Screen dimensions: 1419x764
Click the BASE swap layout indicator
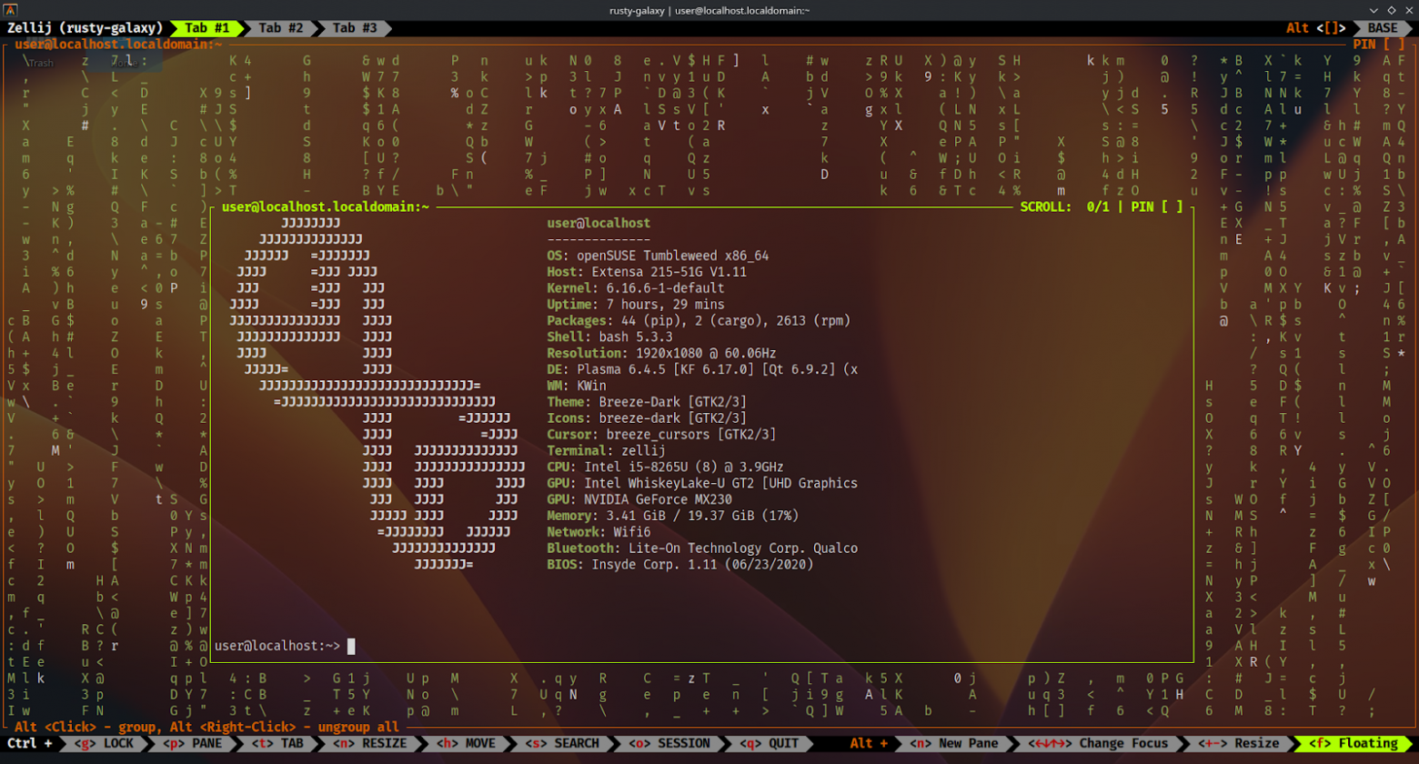pos(1382,28)
